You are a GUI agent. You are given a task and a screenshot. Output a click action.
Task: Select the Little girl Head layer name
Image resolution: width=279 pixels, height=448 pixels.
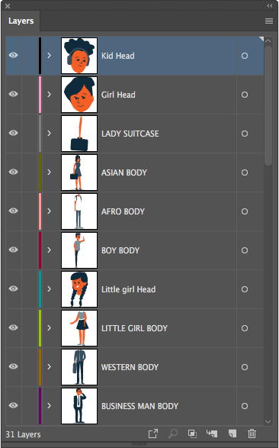pyautogui.click(x=128, y=289)
